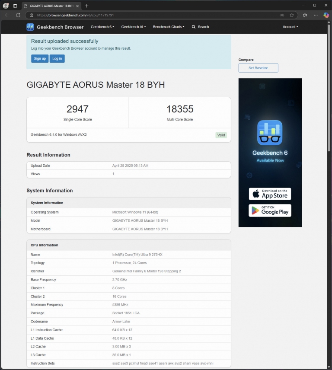332x370 pixels.
Task: Click the scrollbar up arrow
Action: coord(329,22)
